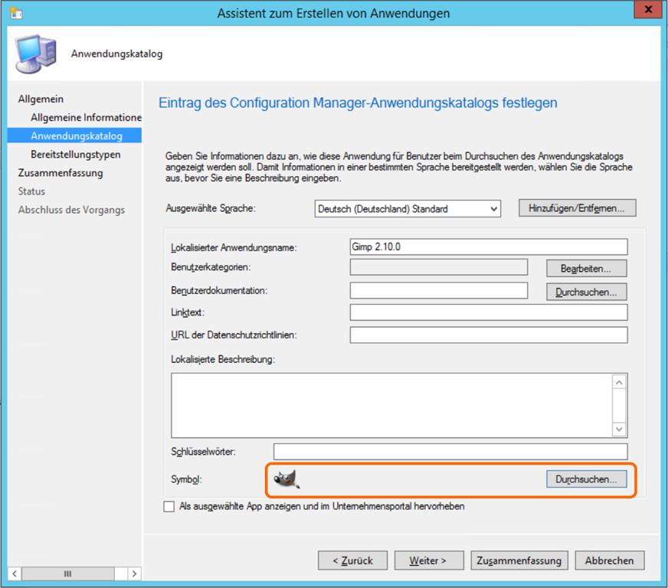Viewport: 668px width, 588px height.
Task: Focus the Schlüsselwörter input field
Action: tap(450, 452)
